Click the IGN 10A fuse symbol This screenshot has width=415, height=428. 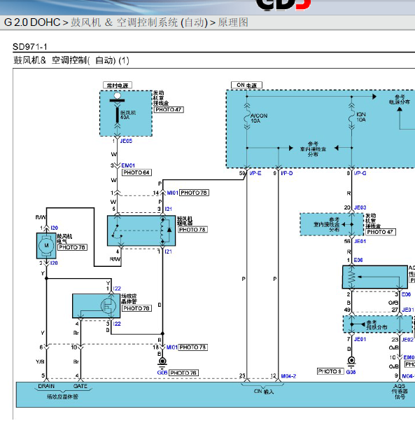[x=352, y=117]
